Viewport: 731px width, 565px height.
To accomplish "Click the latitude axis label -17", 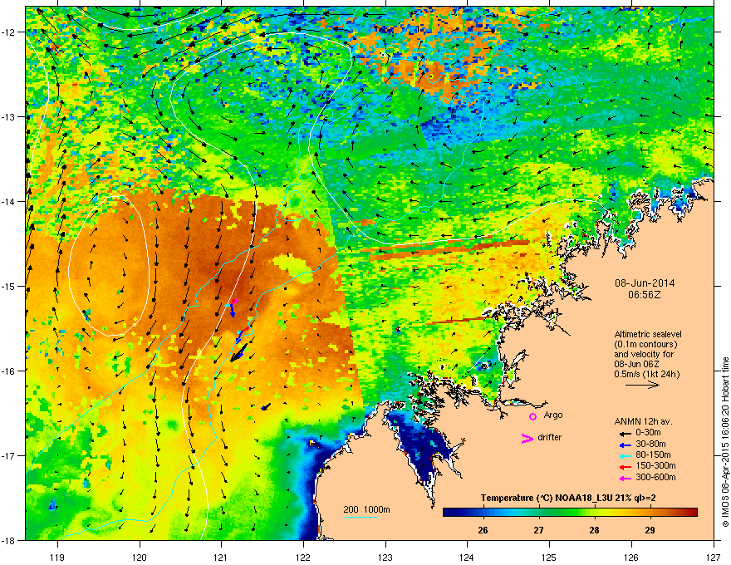I will pos(8,455).
